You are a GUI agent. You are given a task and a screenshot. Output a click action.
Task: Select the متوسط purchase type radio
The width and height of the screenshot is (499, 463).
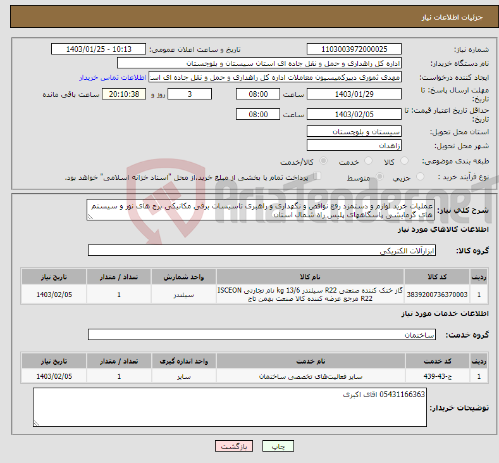click(x=379, y=177)
